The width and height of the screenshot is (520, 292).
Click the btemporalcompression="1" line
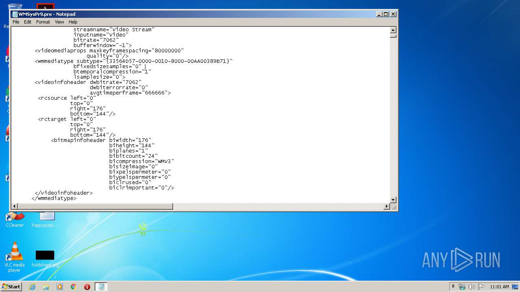112,72
